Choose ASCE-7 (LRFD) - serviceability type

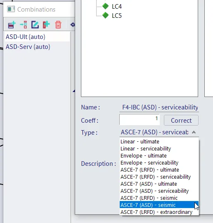[159, 177]
